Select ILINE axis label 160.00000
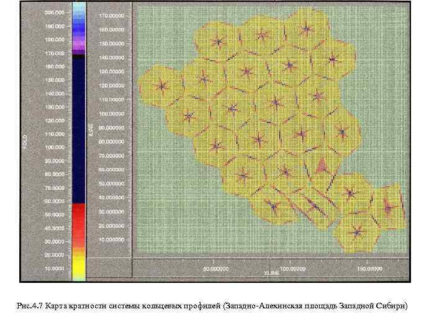Screen dimensions: 447x335 112,30
